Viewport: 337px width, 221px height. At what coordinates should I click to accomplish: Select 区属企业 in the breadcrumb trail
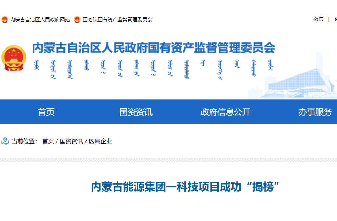click(100, 141)
